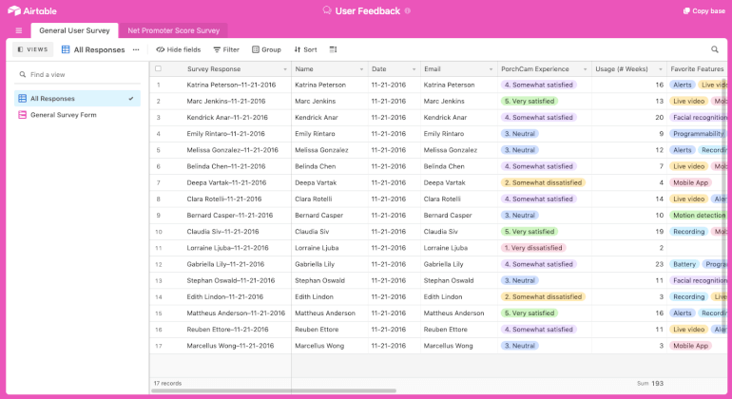732x399 pixels.
Task: Click the User Feedback base icon
Action: point(327,10)
